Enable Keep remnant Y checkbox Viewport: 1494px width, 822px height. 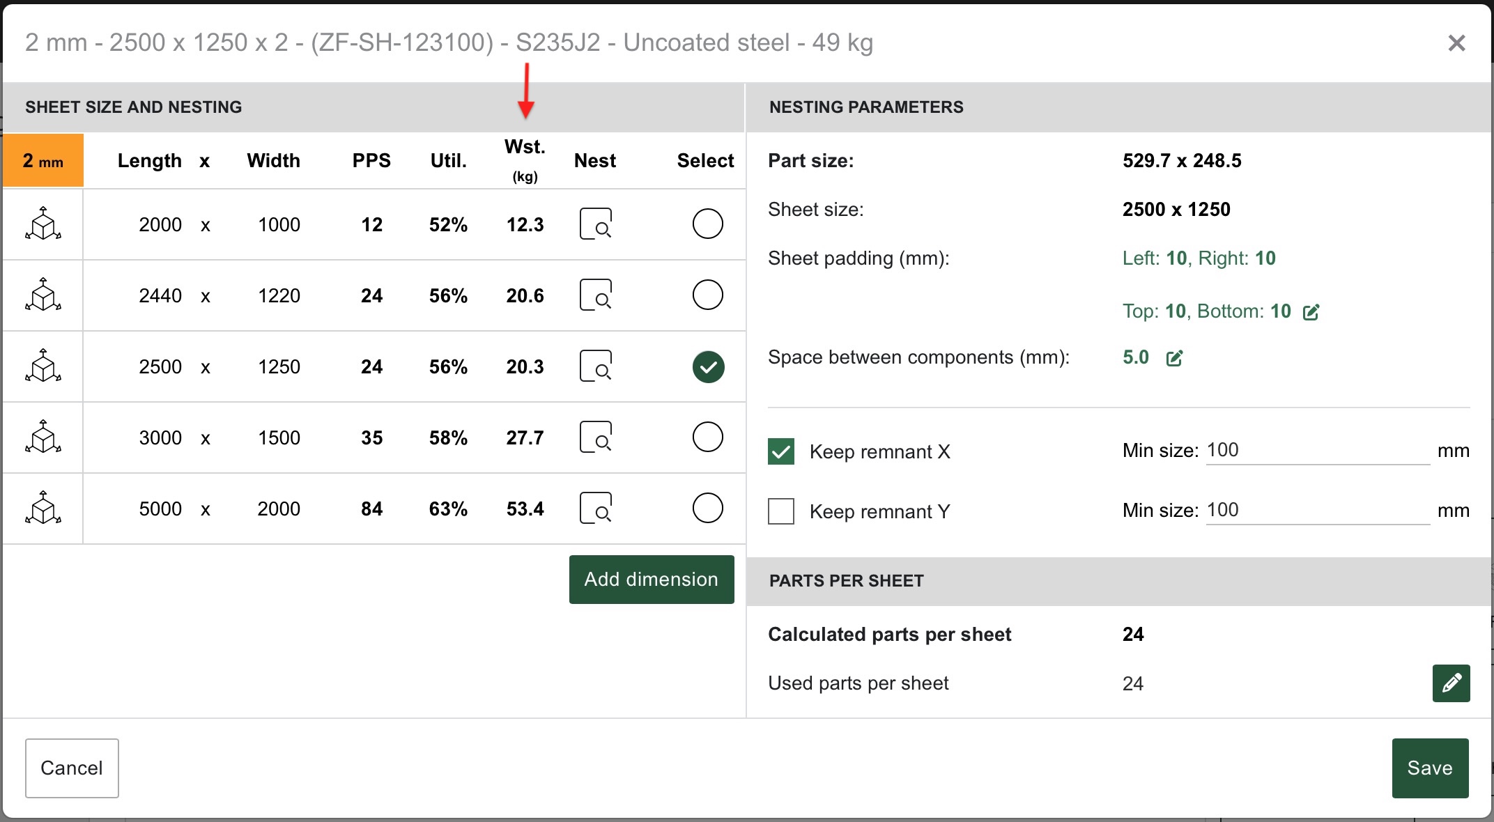(x=781, y=511)
